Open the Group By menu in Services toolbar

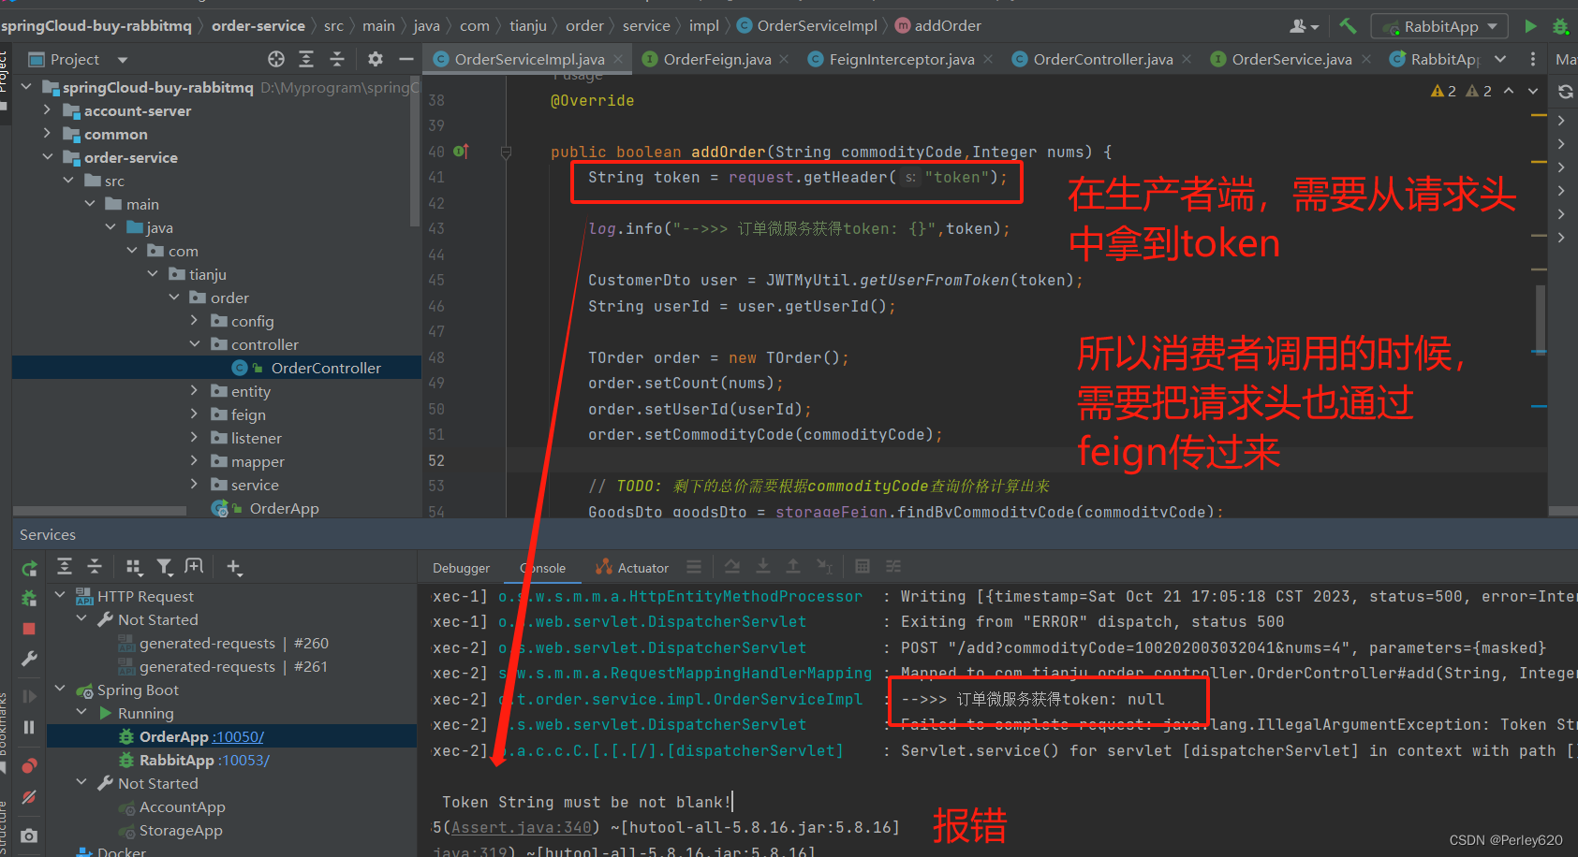click(x=134, y=566)
